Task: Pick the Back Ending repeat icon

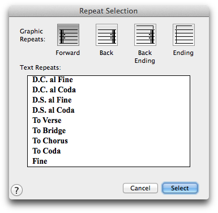Action: 145,35
